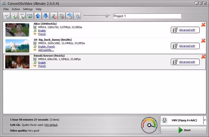The width and height of the screenshot is (209, 137).
Task: Click the English, French audio link
Action: point(47,47)
